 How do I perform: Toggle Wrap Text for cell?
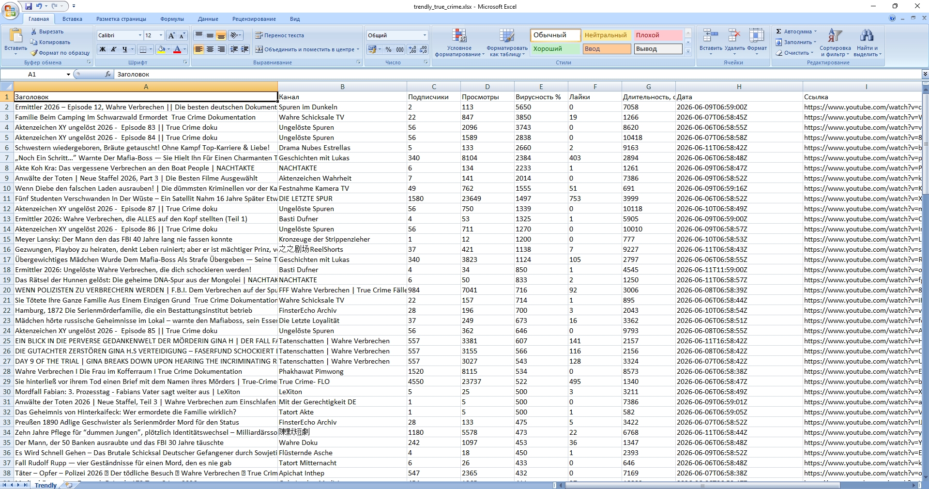coord(280,35)
